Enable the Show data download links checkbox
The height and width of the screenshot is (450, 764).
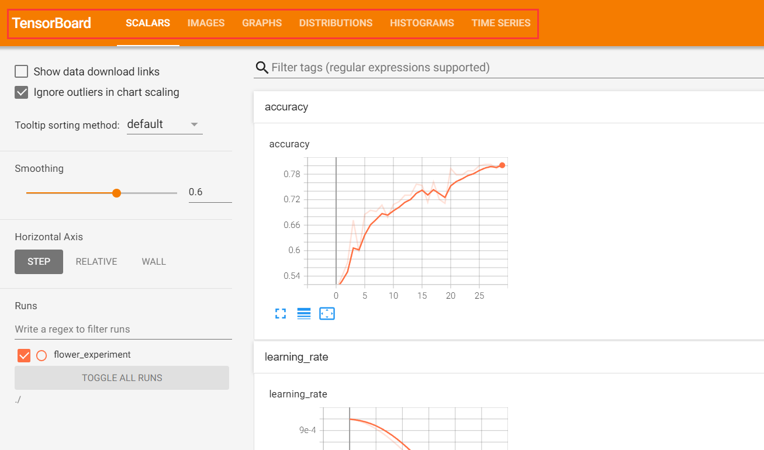pyautogui.click(x=21, y=71)
